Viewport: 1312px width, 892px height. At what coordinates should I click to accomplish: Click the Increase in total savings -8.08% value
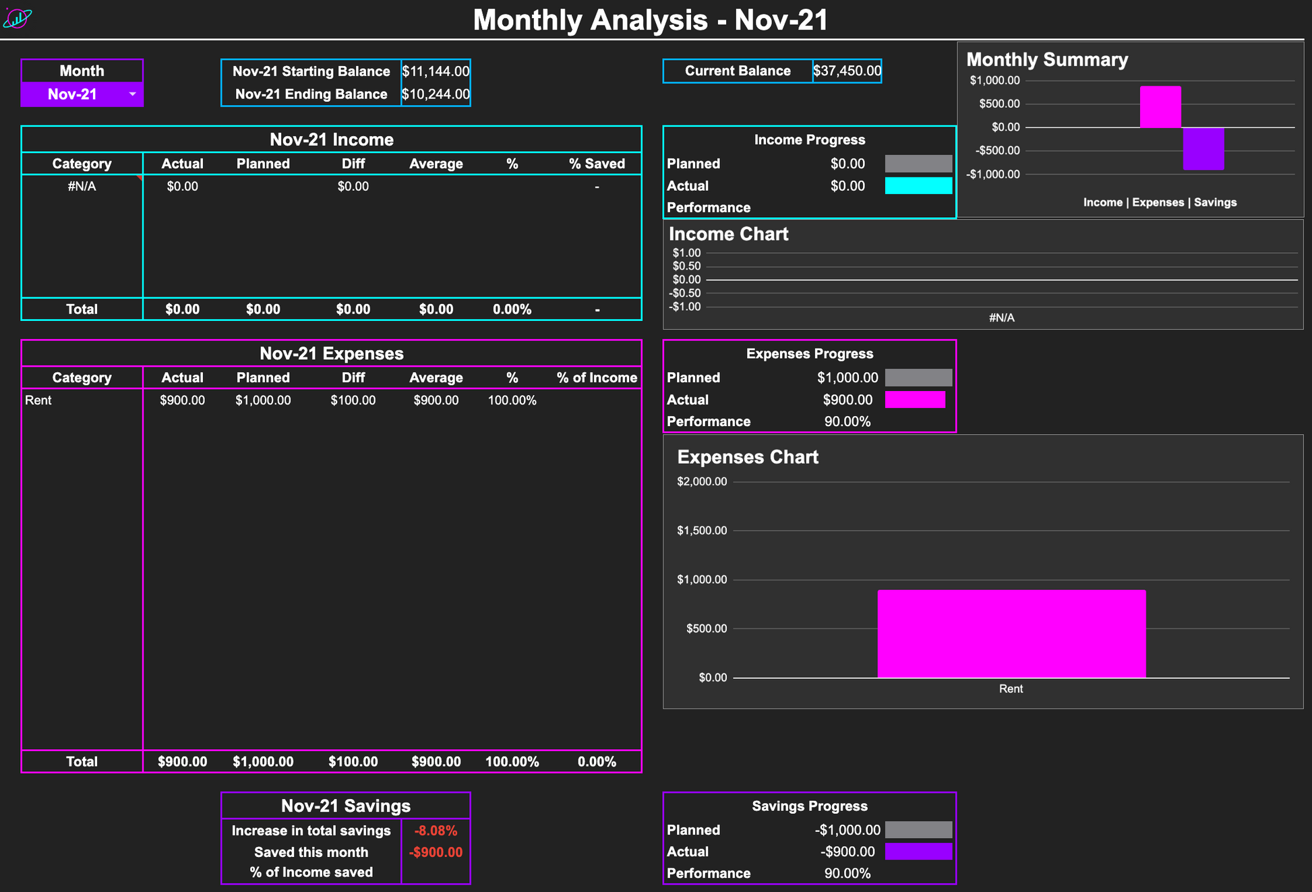(x=436, y=831)
